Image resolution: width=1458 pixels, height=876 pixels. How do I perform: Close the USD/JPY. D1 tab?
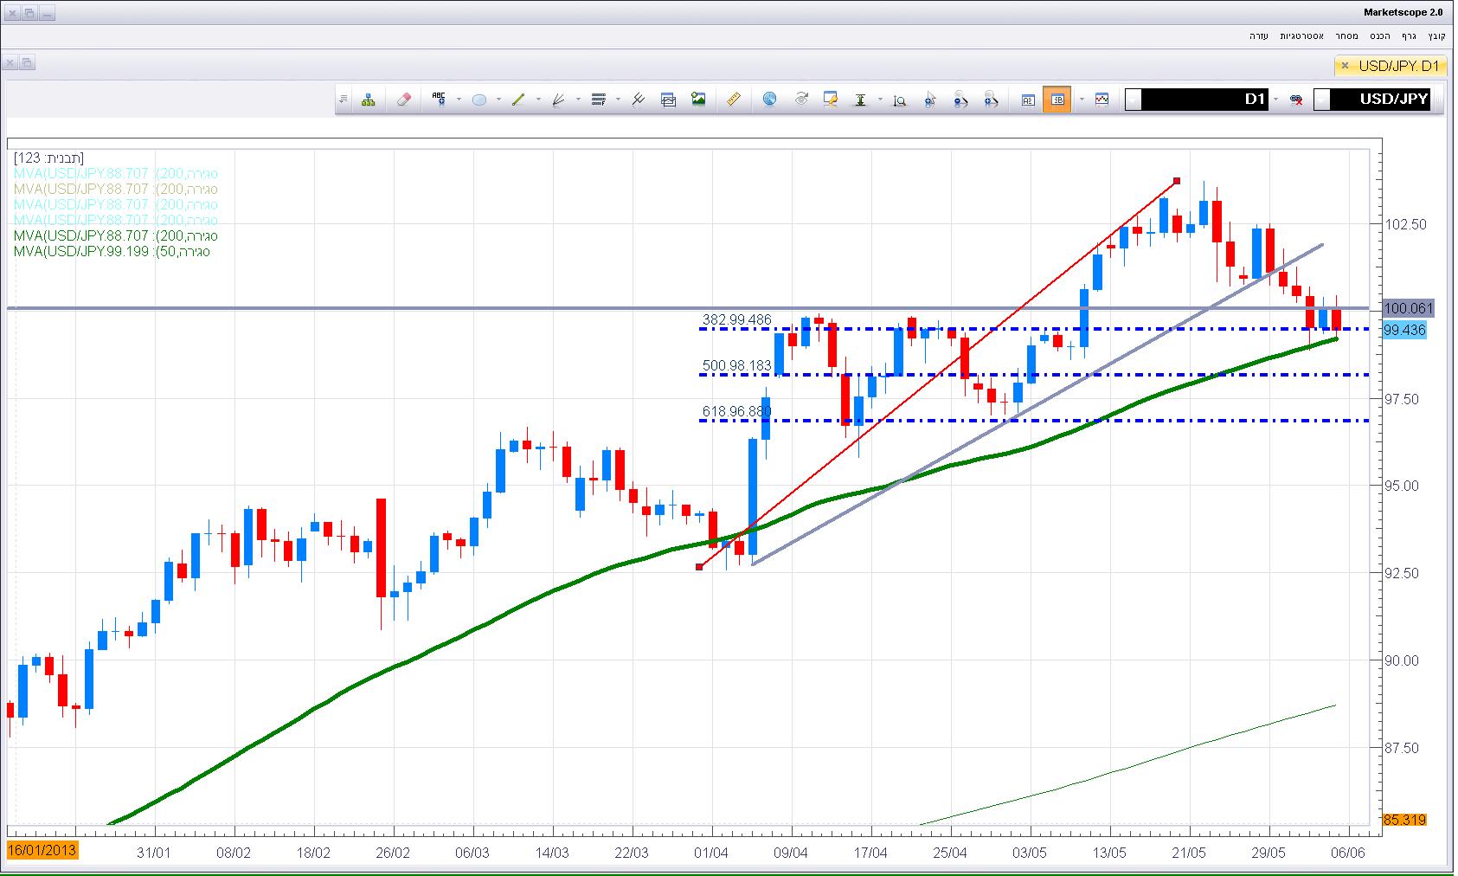[x=1345, y=66]
